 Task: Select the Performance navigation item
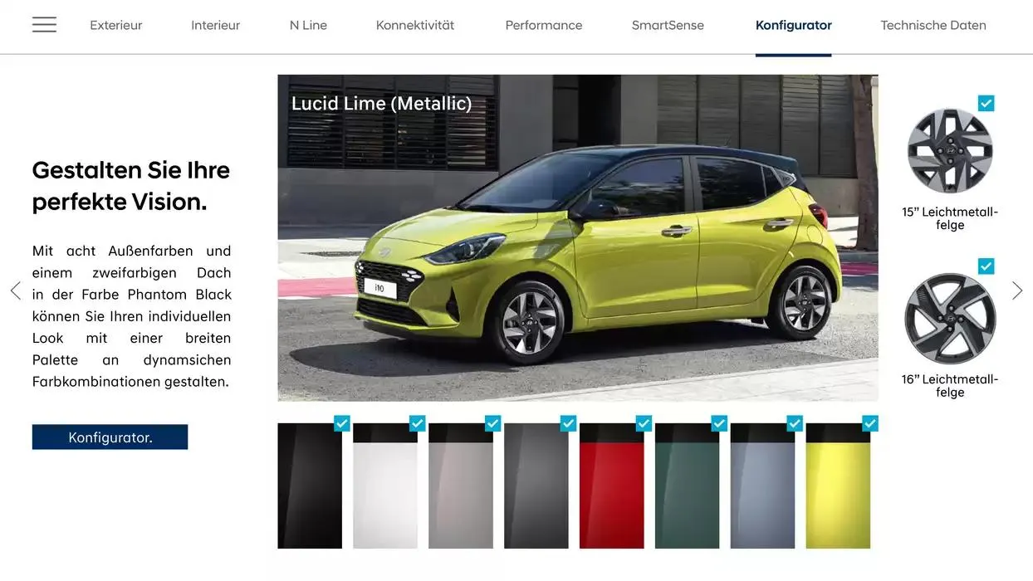pos(543,25)
